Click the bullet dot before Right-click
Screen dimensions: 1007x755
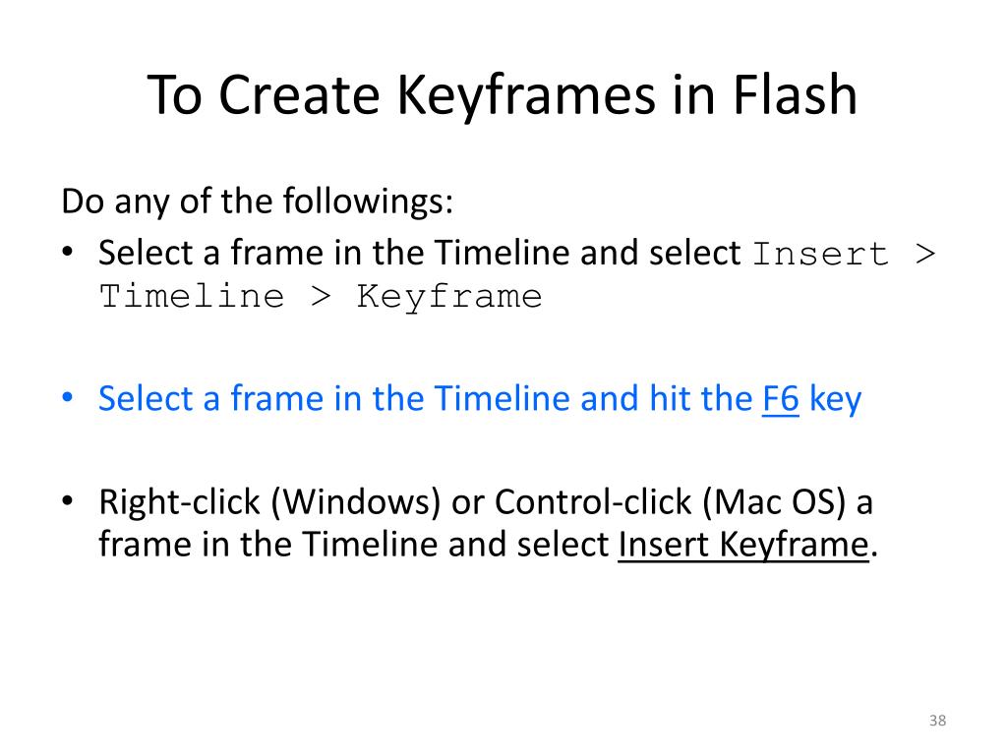pos(67,502)
